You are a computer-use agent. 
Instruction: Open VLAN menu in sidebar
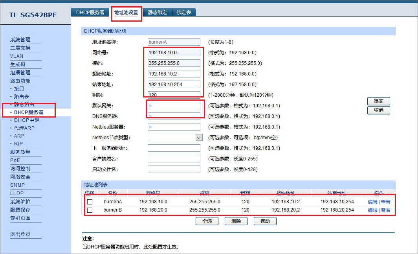[x=17, y=56]
